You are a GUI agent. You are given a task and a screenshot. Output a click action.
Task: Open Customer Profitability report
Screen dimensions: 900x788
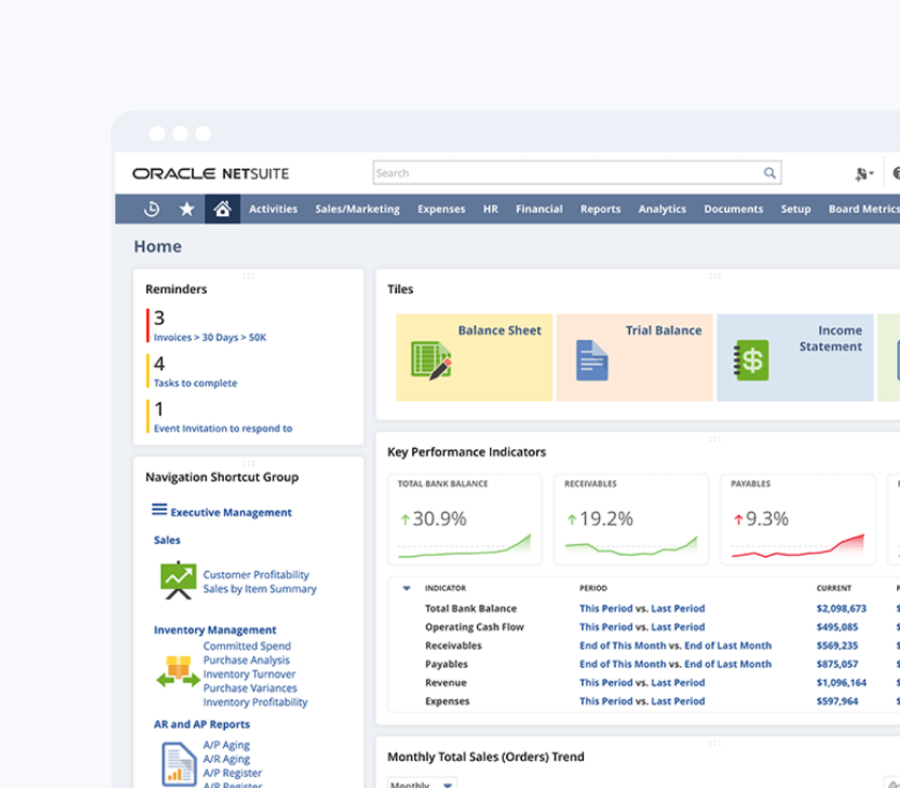(256, 575)
